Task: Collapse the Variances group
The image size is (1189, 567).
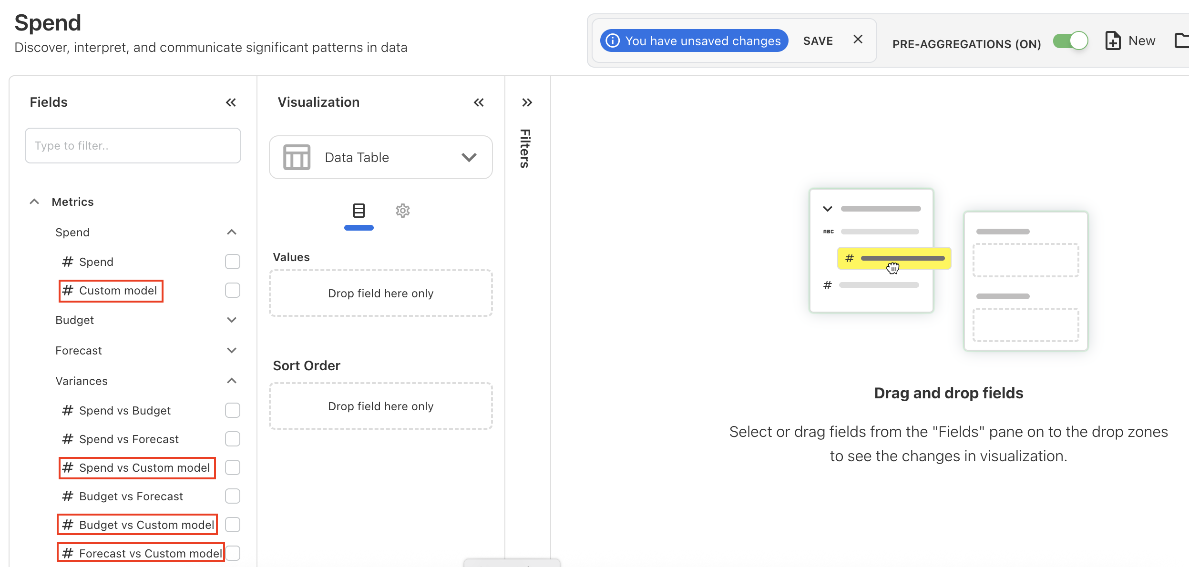Action: click(232, 381)
